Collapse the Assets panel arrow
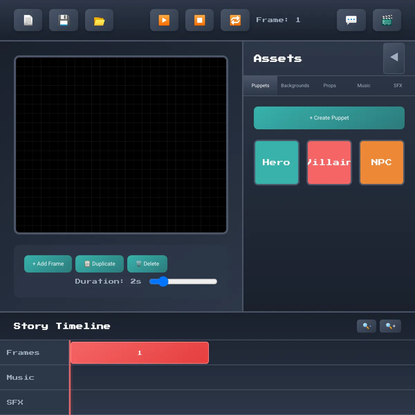415x415 pixels. pyautogui.click(x=394, y=58)
